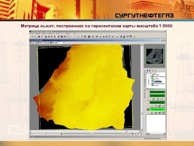Click the coordinates readout in the status bar

[152, 138]
